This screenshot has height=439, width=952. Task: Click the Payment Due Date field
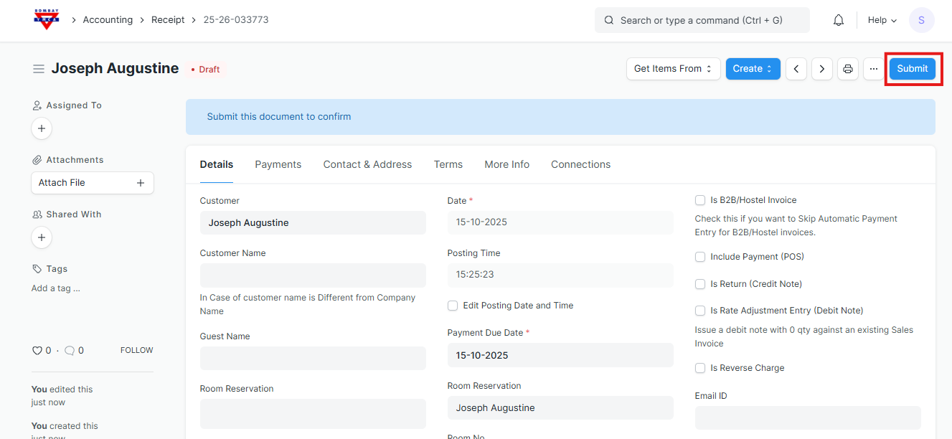pos(560,355)
